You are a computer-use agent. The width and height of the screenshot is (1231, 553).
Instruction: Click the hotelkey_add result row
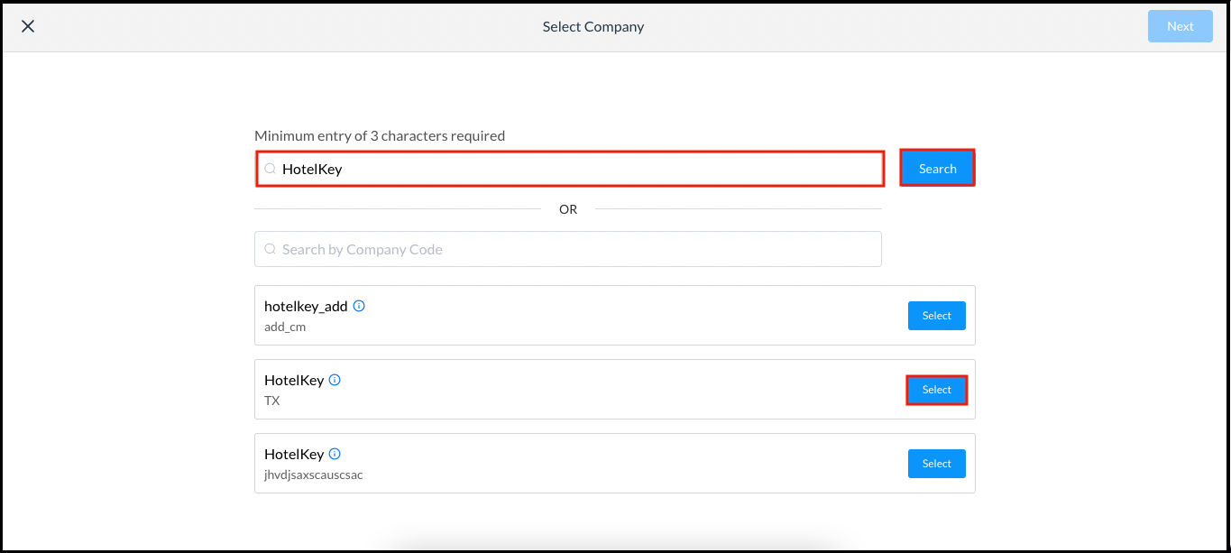[x=614, y=315]
